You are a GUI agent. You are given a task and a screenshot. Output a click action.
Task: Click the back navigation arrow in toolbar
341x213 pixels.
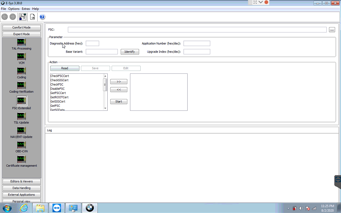tap(5, 17)
